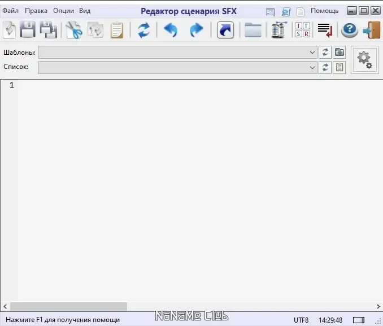
Task: Open the Правка menu
Action: [x=36, y=11]
